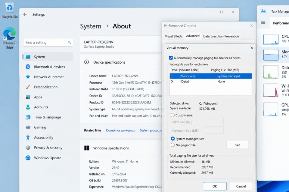Click the Find a setting search box
This screenshot has height=192, width=289.
(48, 42)
